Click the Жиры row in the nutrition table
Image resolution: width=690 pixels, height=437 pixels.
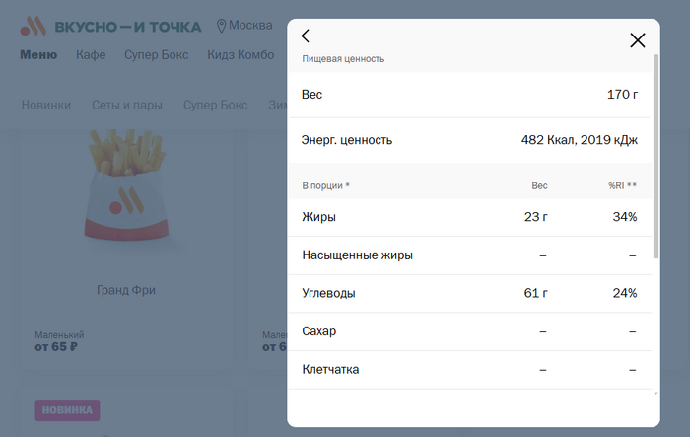[x=469, y=217]
